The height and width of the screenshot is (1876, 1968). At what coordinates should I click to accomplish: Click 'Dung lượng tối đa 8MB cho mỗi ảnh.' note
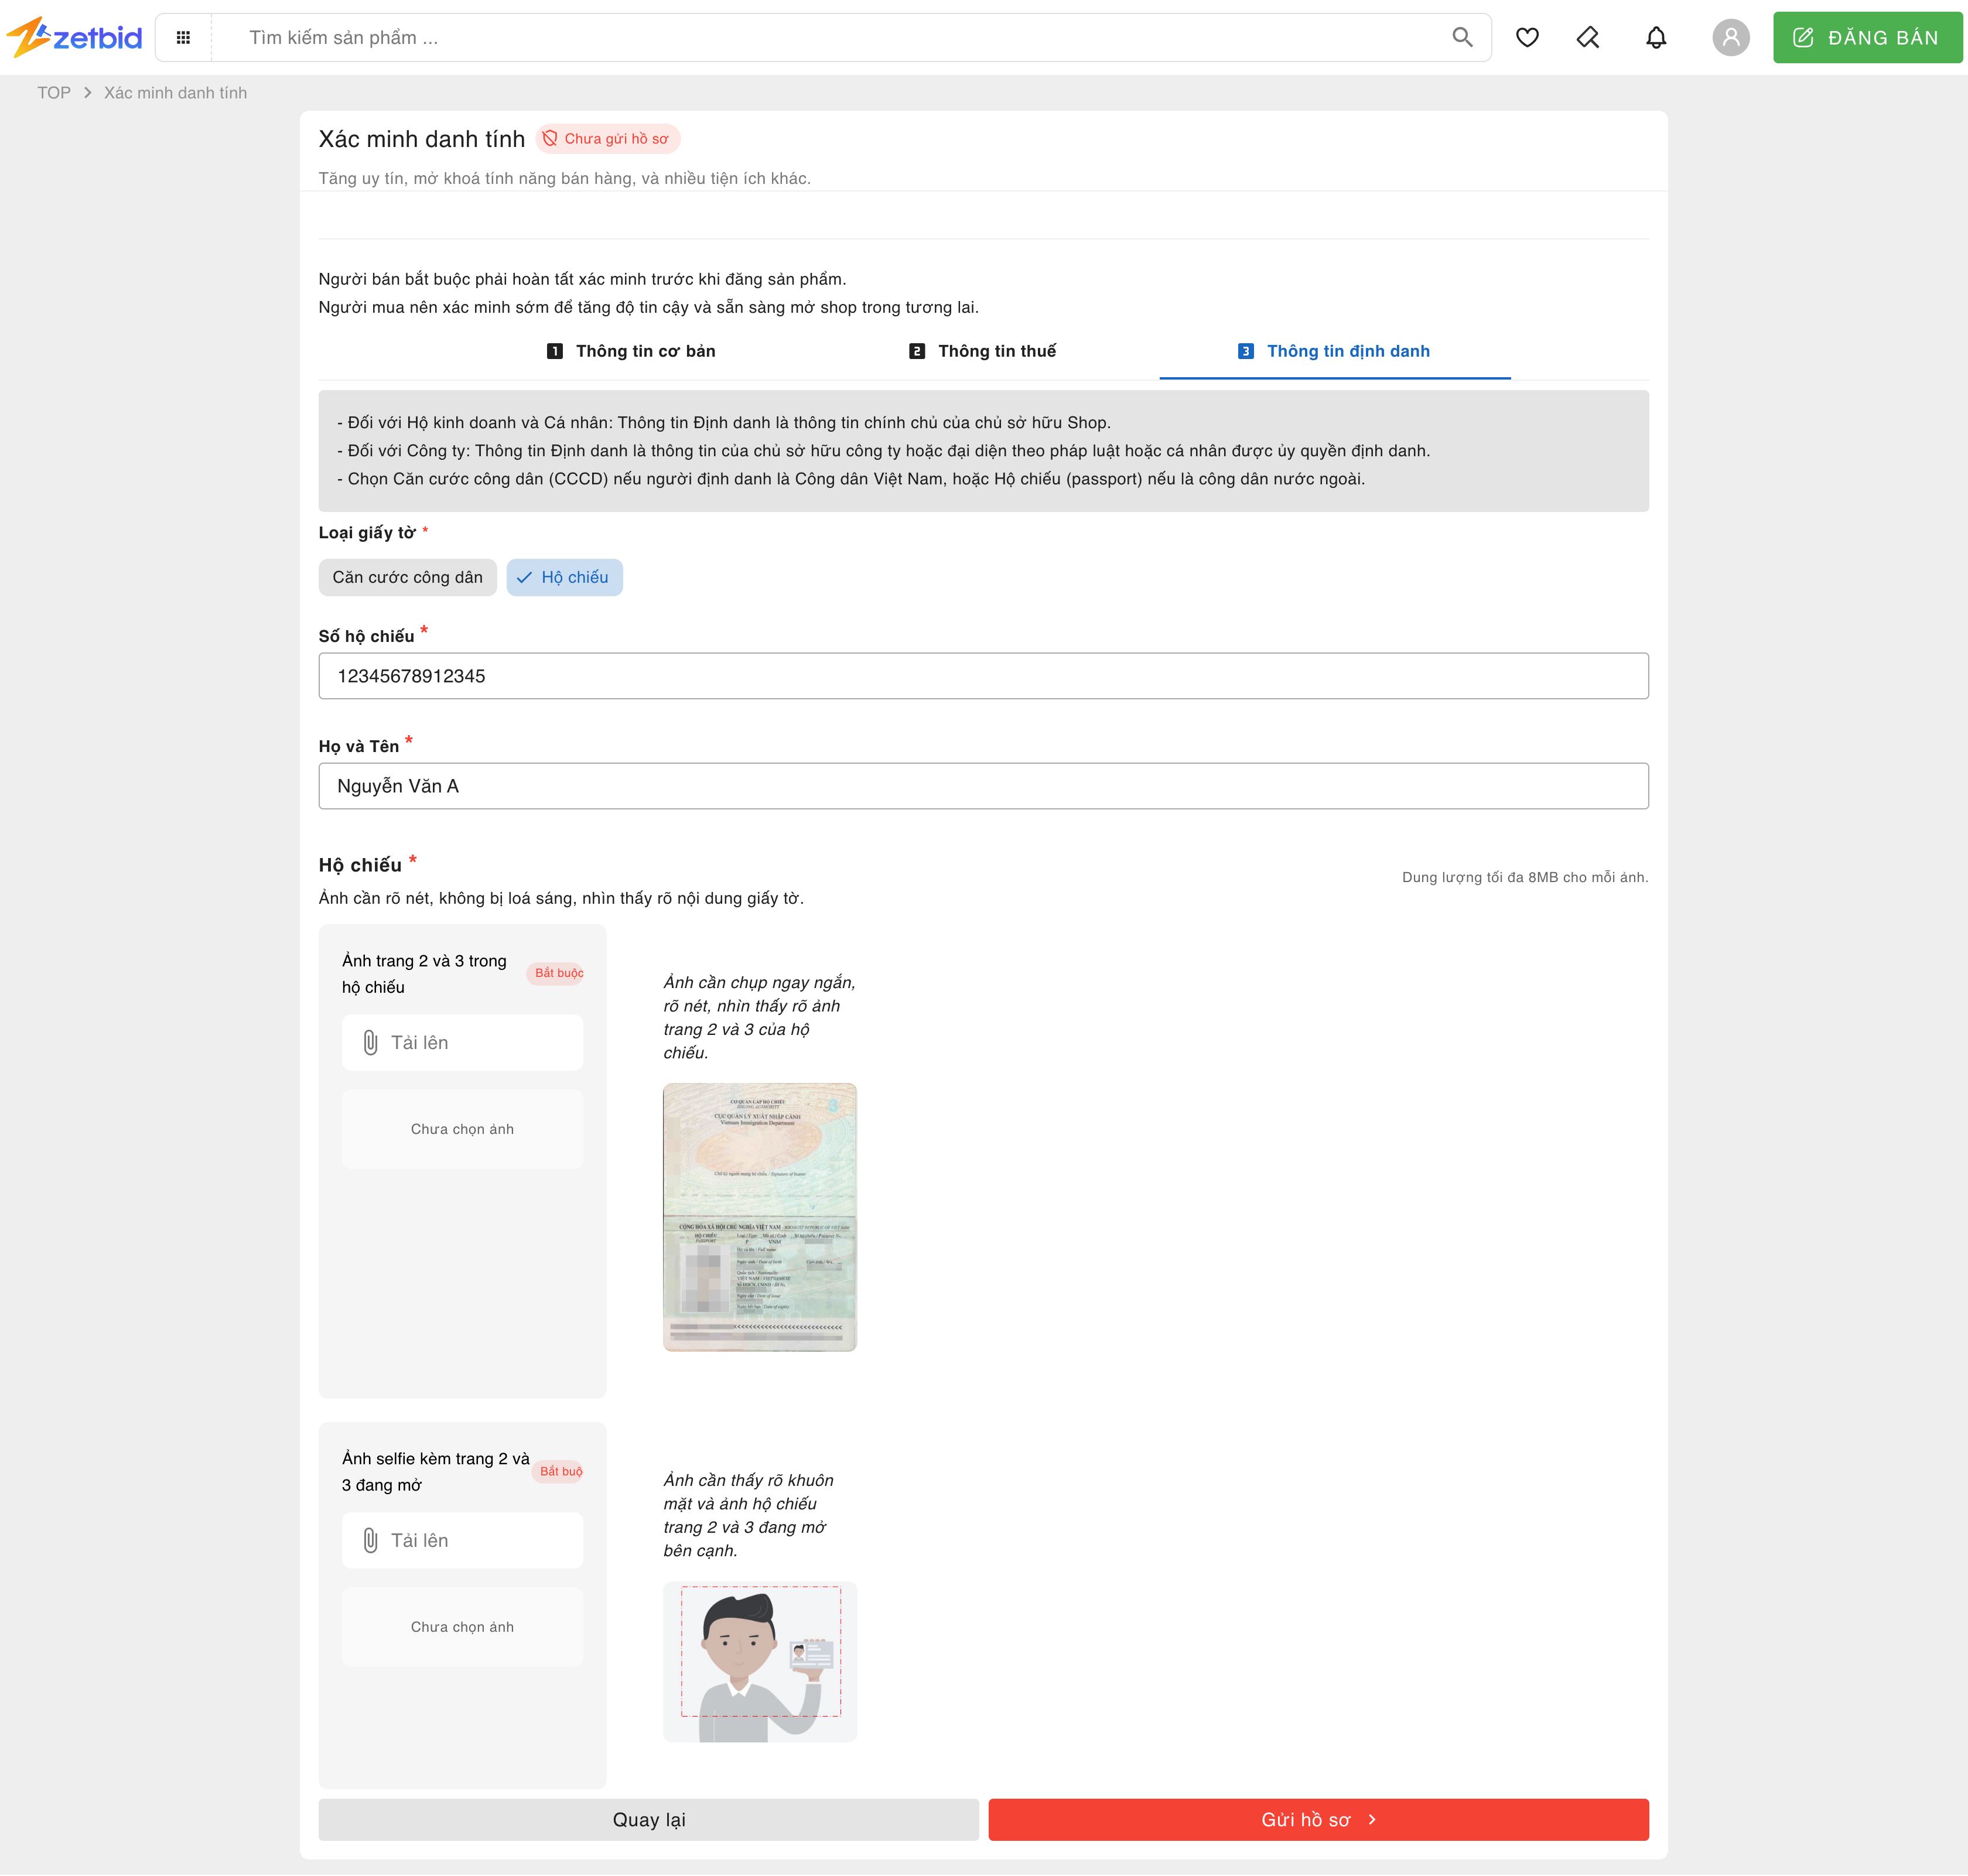pos(1525,877)
